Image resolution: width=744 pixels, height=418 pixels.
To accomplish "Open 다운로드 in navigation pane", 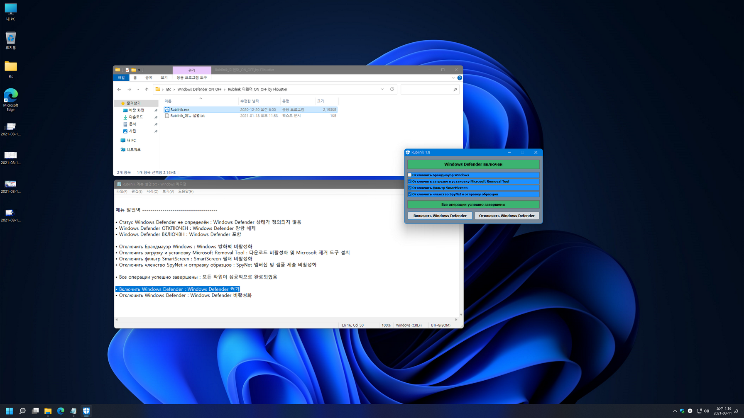I will point(136,117).
